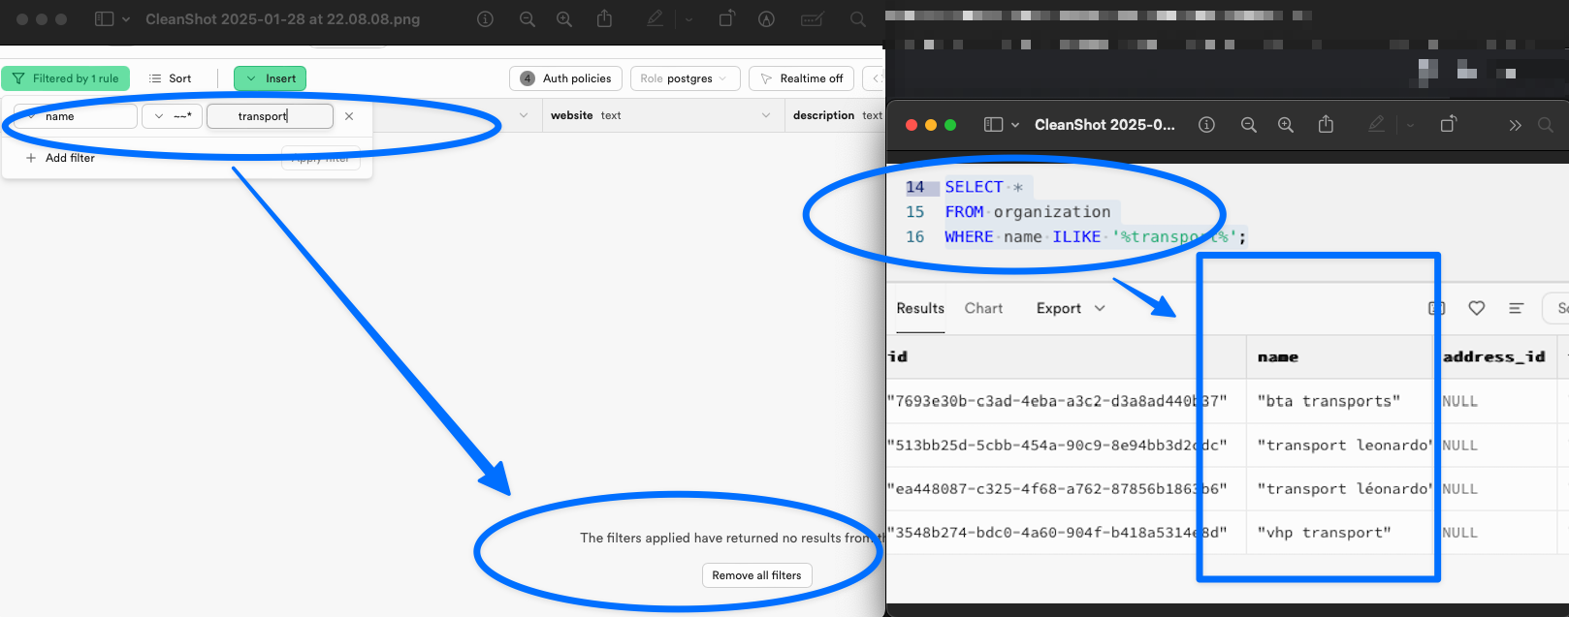Open form filling tool in left Preview window
The width and height of the screenshot is (1569, 617).
pyautogui.click(x=813, y=19)
